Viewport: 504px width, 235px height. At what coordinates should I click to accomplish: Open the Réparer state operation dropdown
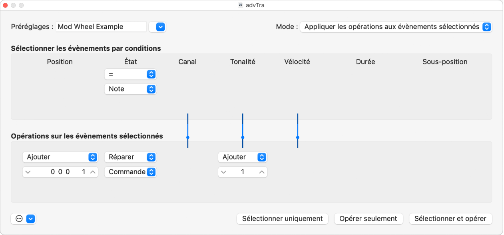coord(130,157)
